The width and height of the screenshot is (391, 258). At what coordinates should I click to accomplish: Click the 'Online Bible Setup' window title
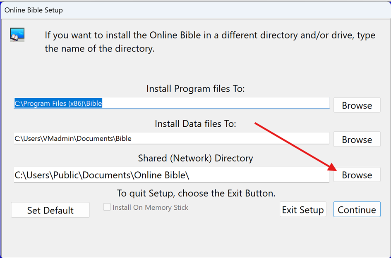34,10
